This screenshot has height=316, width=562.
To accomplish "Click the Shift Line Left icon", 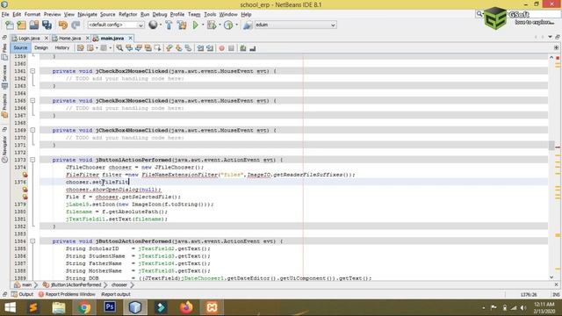I will point(200,48).
